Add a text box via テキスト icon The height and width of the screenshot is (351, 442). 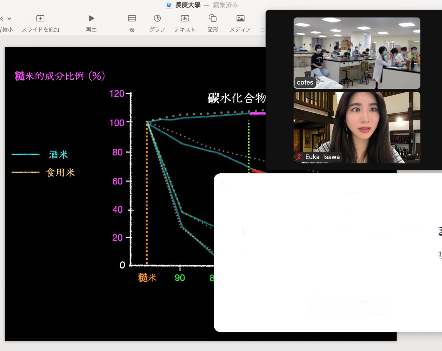tap(185, 18)
